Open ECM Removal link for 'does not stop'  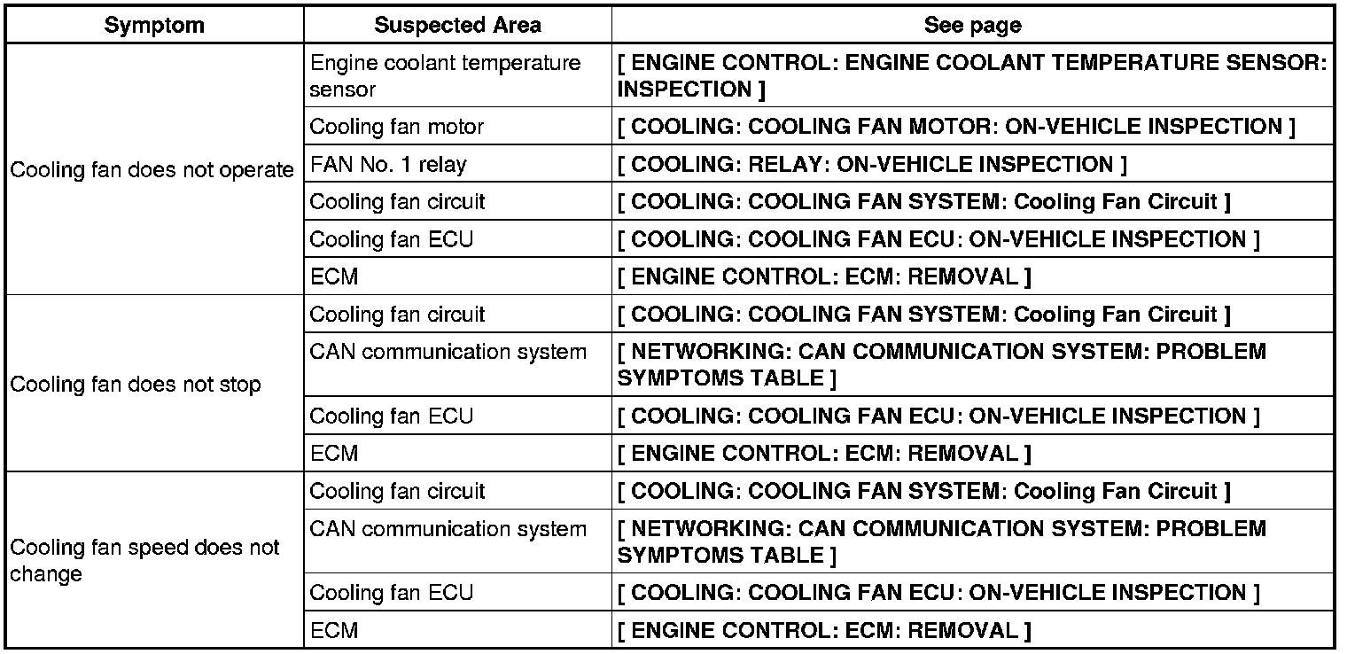coord(824,454)
